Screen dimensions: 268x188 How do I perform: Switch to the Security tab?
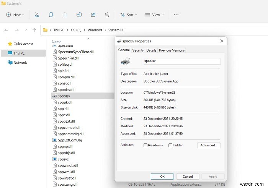point(138,50)
